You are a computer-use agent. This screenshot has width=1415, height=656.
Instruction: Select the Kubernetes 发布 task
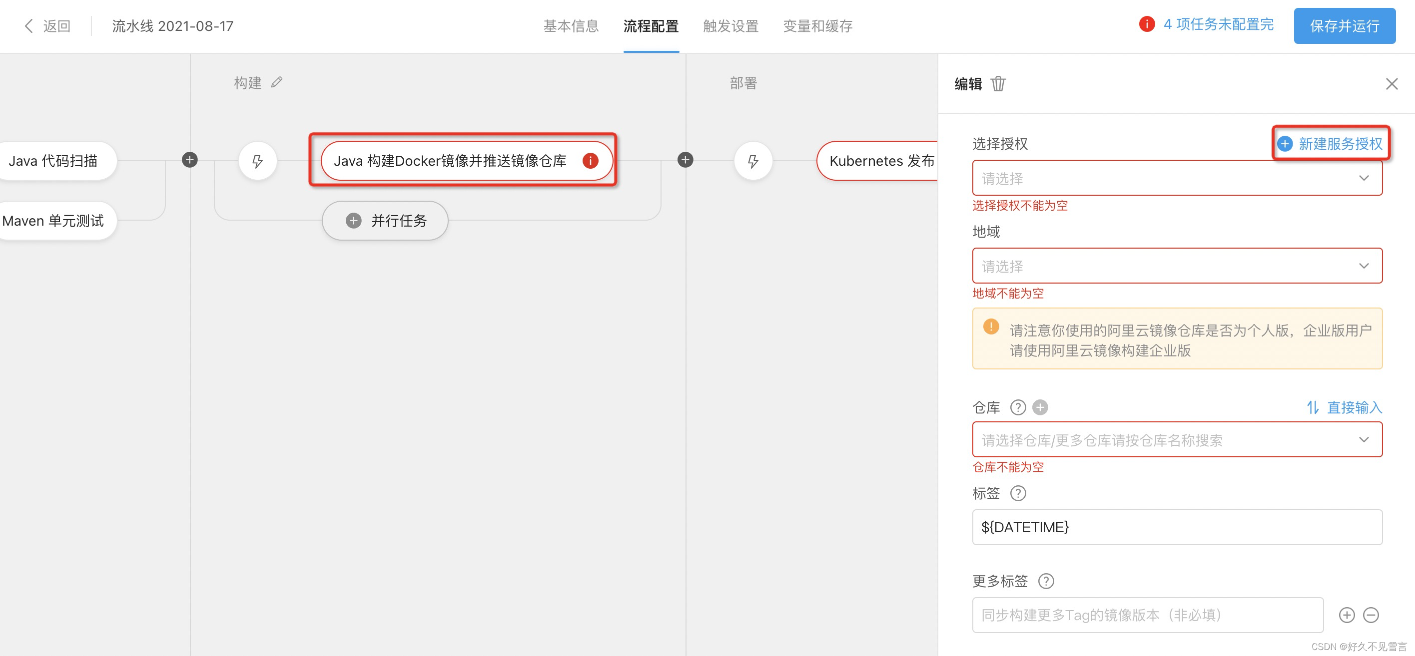click(878, 161)
